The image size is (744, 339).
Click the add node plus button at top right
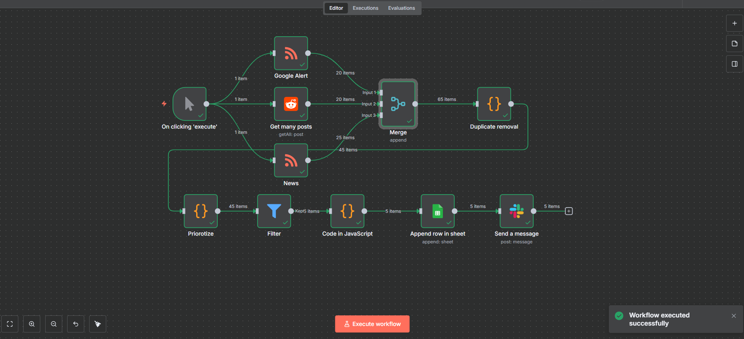coord(734,23)
